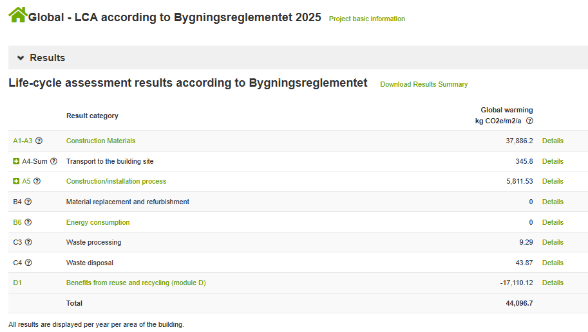Screen dimensions: 588x332
Task: Expand the A4-Sum row plus icon
Action: point(16,161)
